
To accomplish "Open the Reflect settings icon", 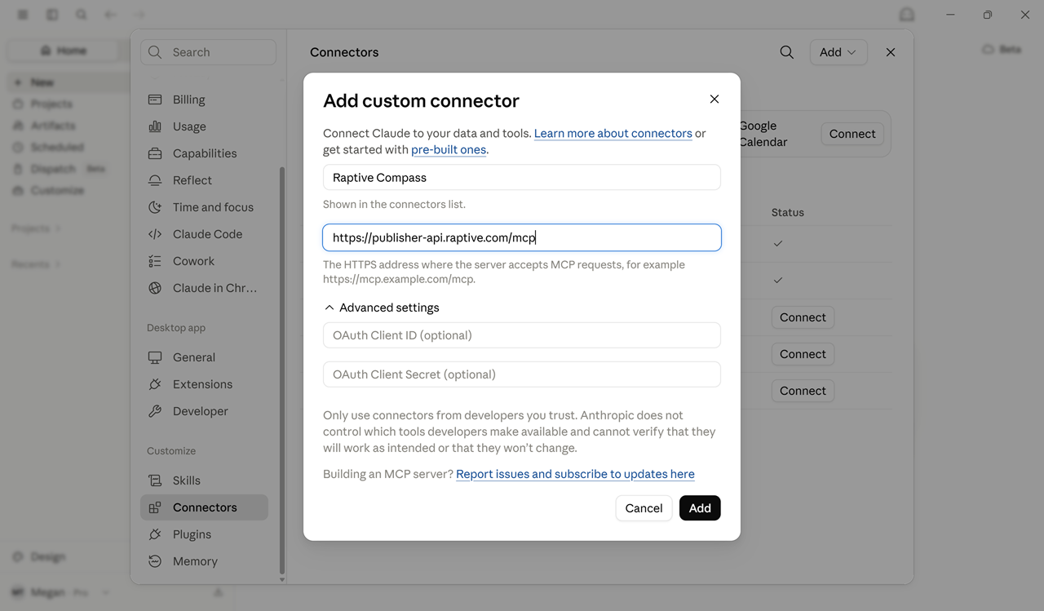I will coord(155,180).
